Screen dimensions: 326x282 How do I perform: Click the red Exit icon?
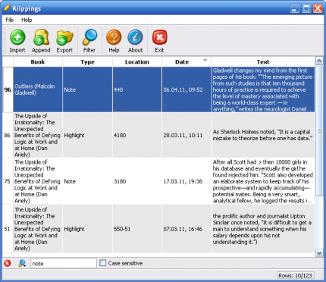[x=160, y=37]
